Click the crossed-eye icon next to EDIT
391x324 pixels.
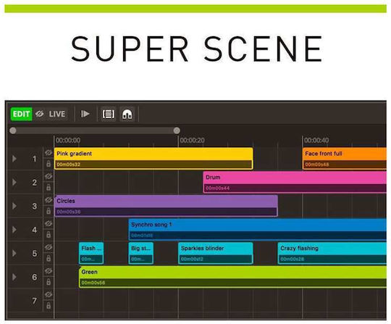click(x=40, y=114)
